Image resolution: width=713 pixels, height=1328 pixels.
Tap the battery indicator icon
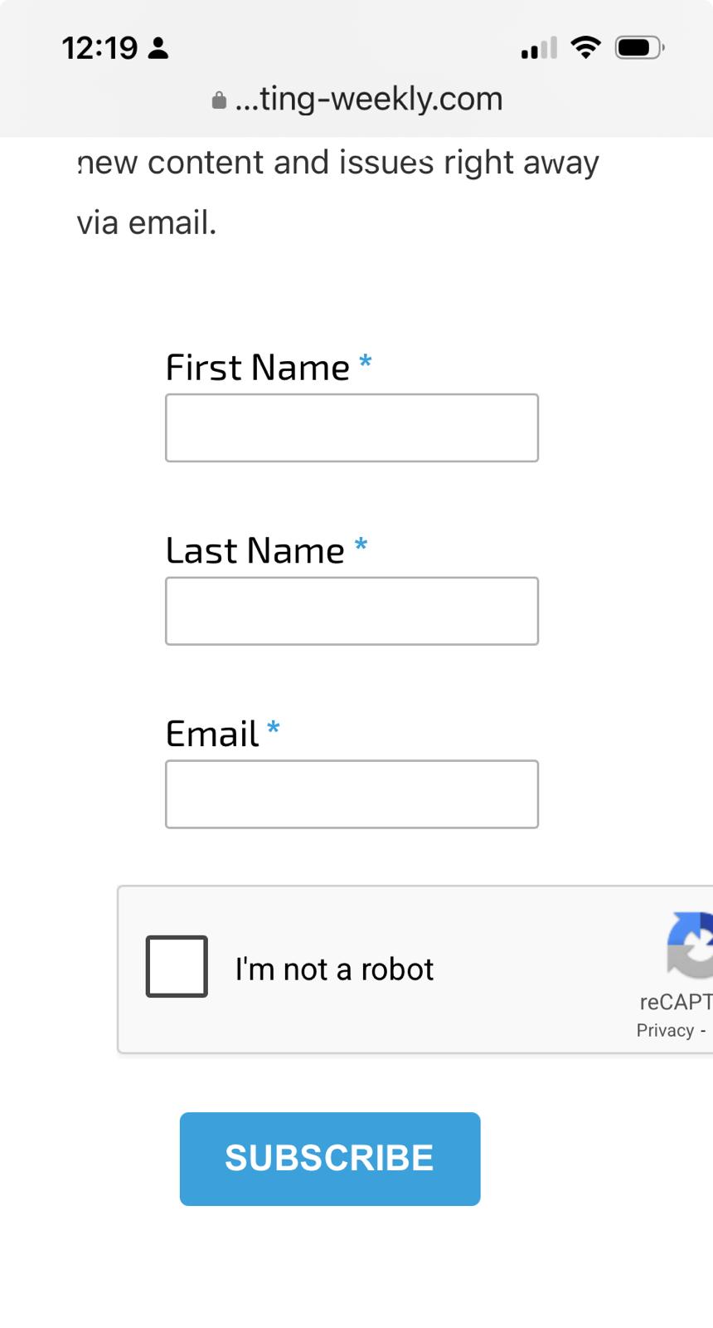639,48
